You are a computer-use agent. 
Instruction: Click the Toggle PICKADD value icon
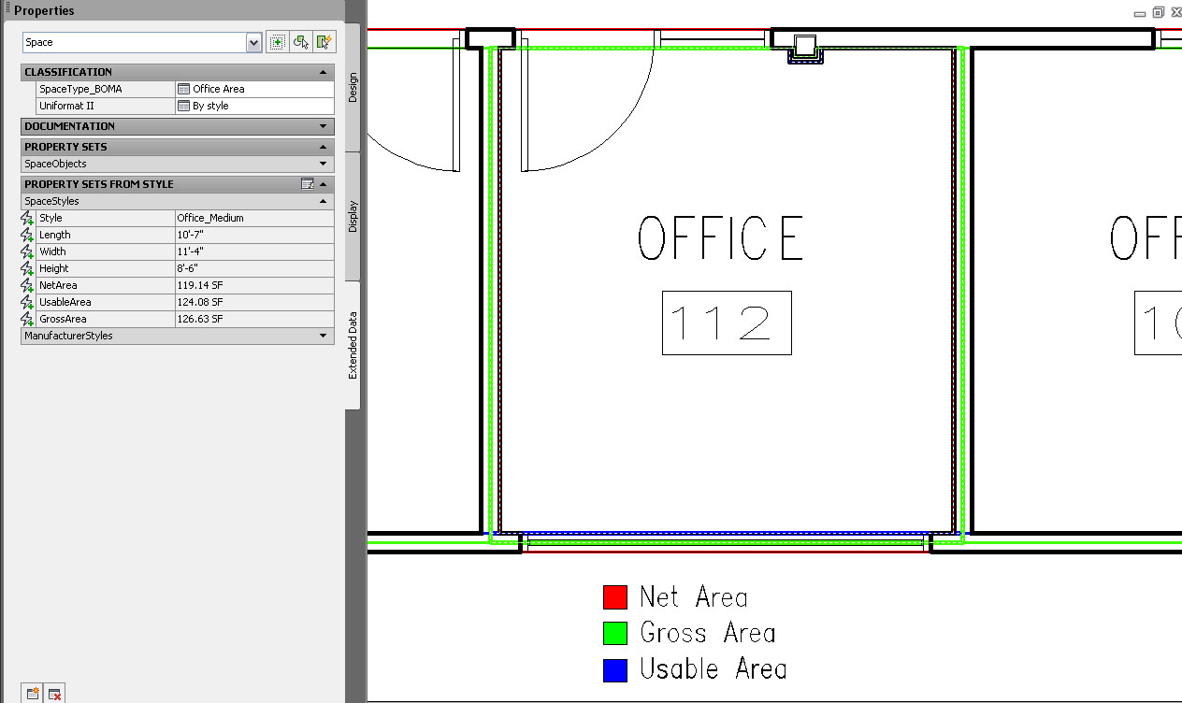click(277, 42)
